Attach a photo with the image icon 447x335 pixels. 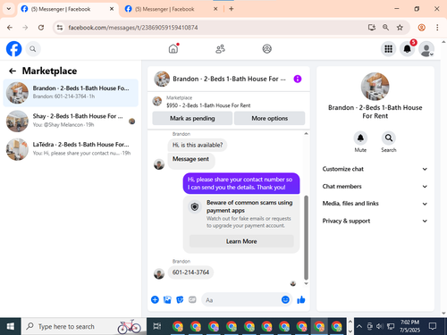coord(167,299)
